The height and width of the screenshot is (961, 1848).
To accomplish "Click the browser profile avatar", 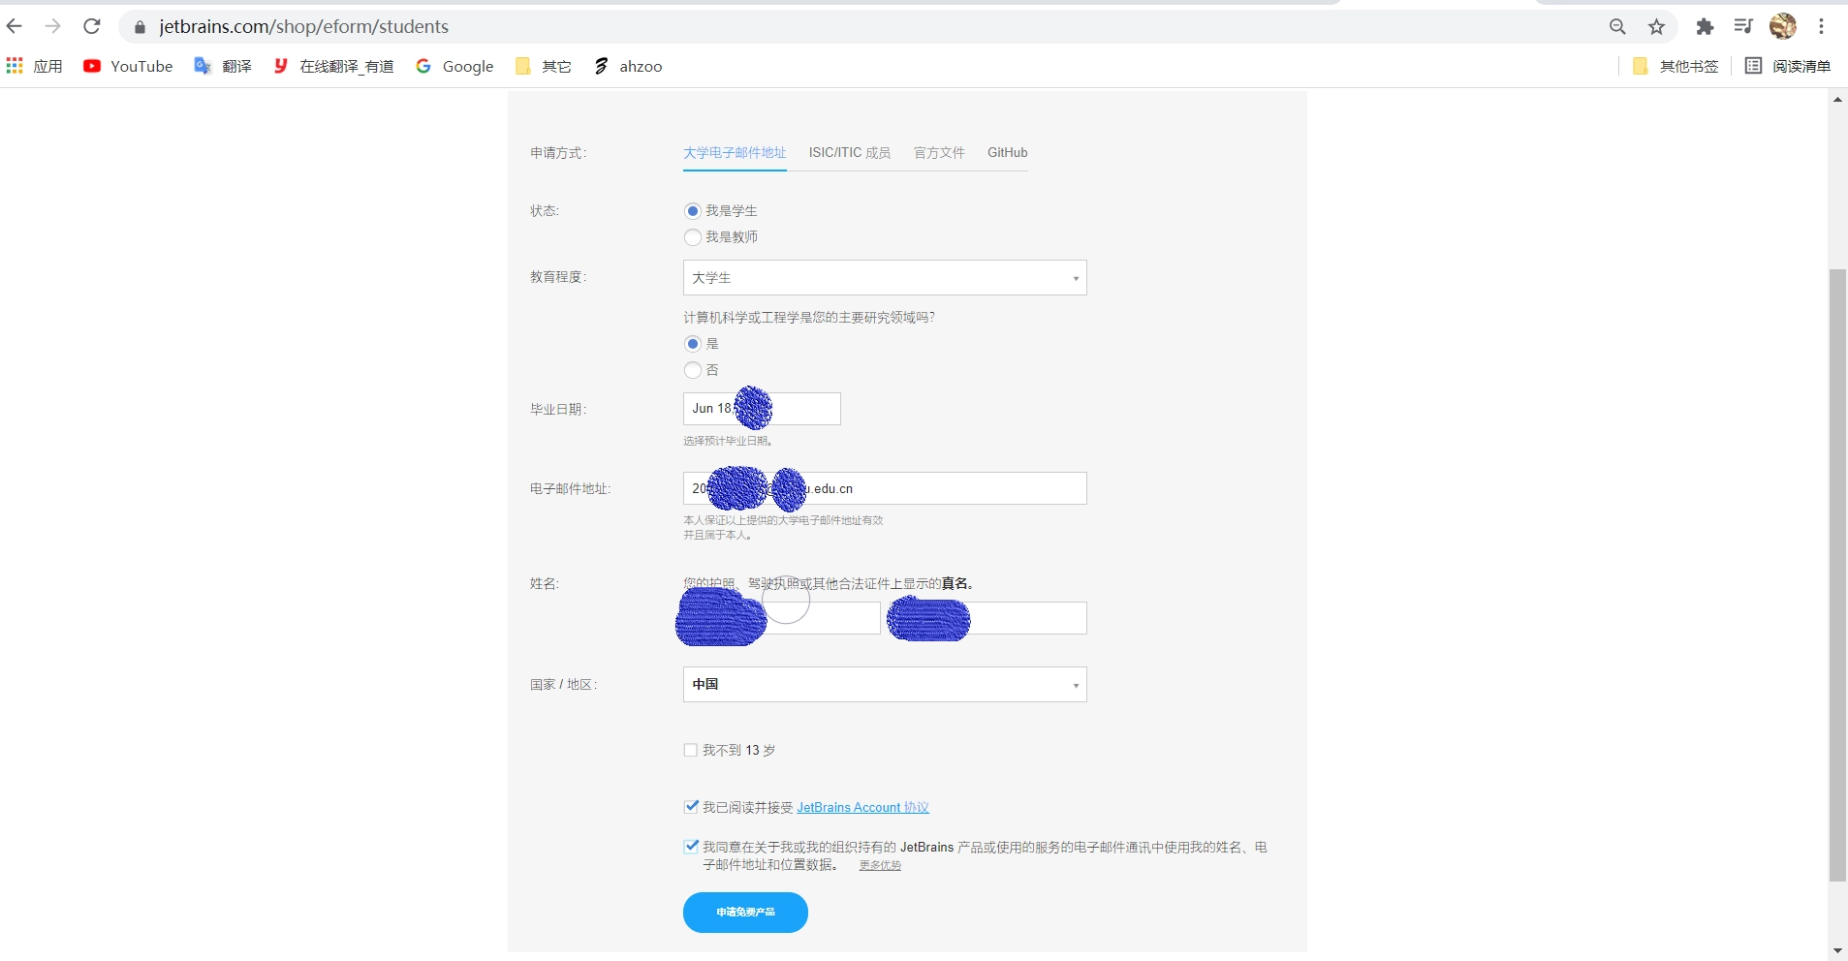I will 1784,26.
